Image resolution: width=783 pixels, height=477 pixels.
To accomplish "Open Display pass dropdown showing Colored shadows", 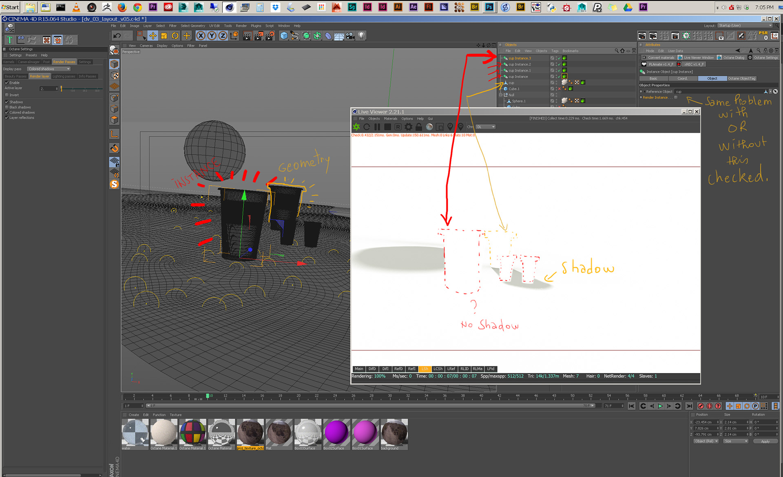I will click(x=49, y=69).
